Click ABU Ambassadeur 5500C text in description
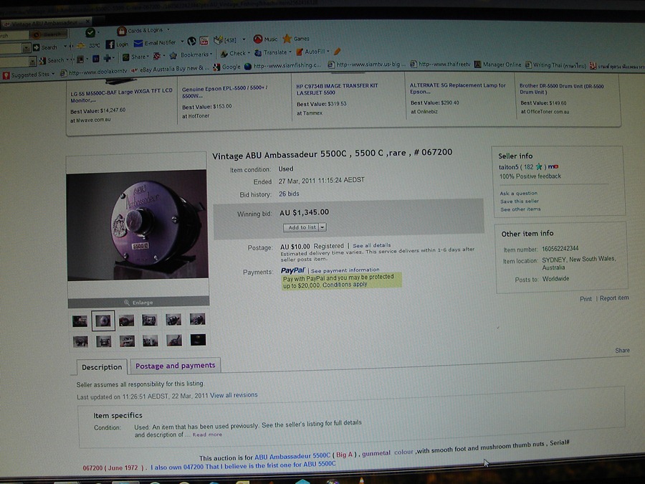645x484 pixels. (292, 456)
